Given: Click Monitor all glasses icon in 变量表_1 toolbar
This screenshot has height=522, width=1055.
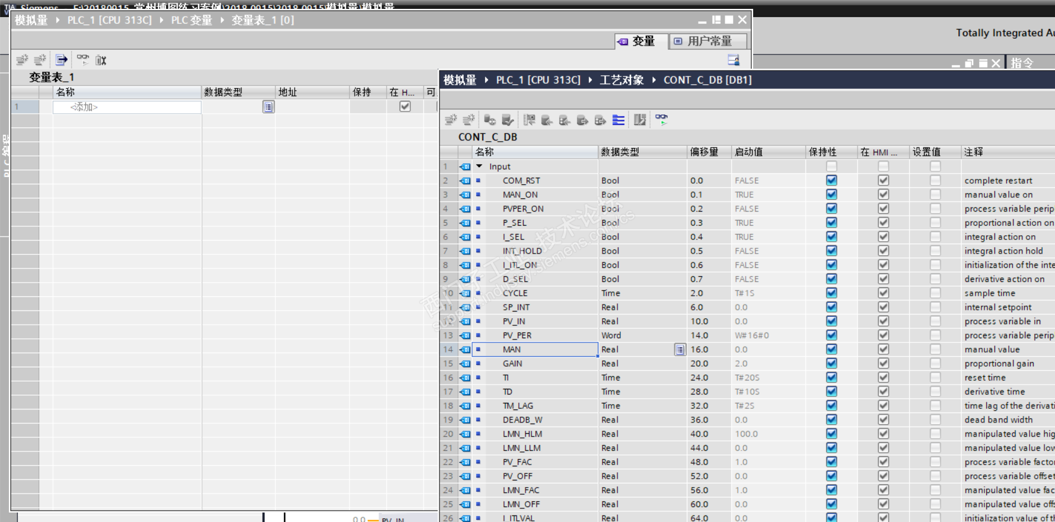Looking at the screenshot, I should (x=82, y=59).
